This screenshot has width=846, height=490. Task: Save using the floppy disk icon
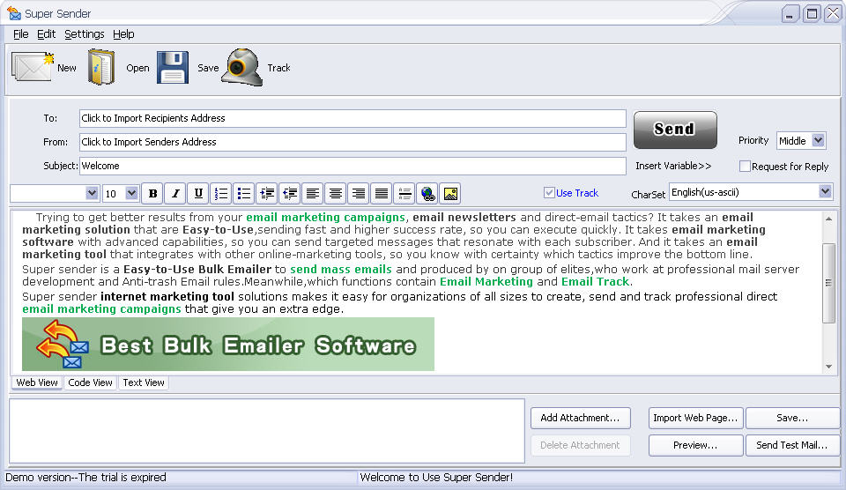pyautogui.click(x=173, y=68)
